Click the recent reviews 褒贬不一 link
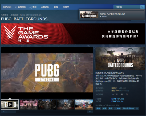 pos(115,88)
